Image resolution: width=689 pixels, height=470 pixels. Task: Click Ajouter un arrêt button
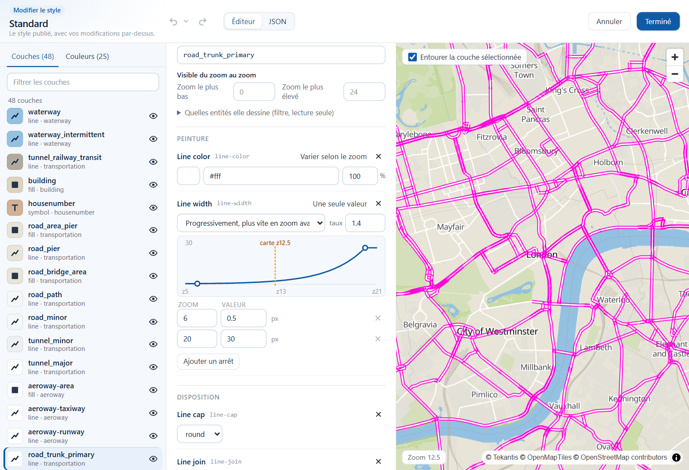[x=208, y=361]
